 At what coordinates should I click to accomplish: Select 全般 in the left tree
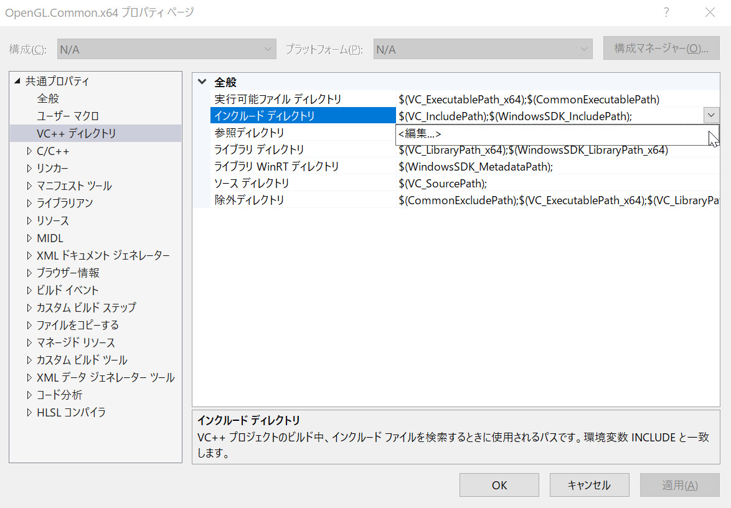coord(48,98)
